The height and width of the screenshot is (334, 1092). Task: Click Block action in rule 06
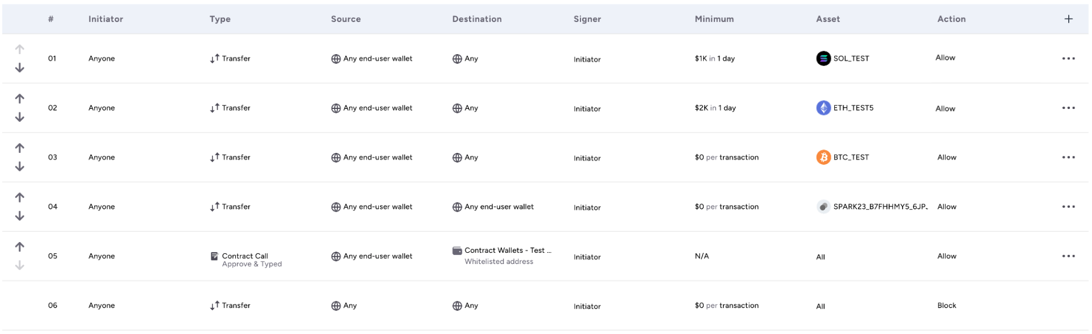click(947, 306)
